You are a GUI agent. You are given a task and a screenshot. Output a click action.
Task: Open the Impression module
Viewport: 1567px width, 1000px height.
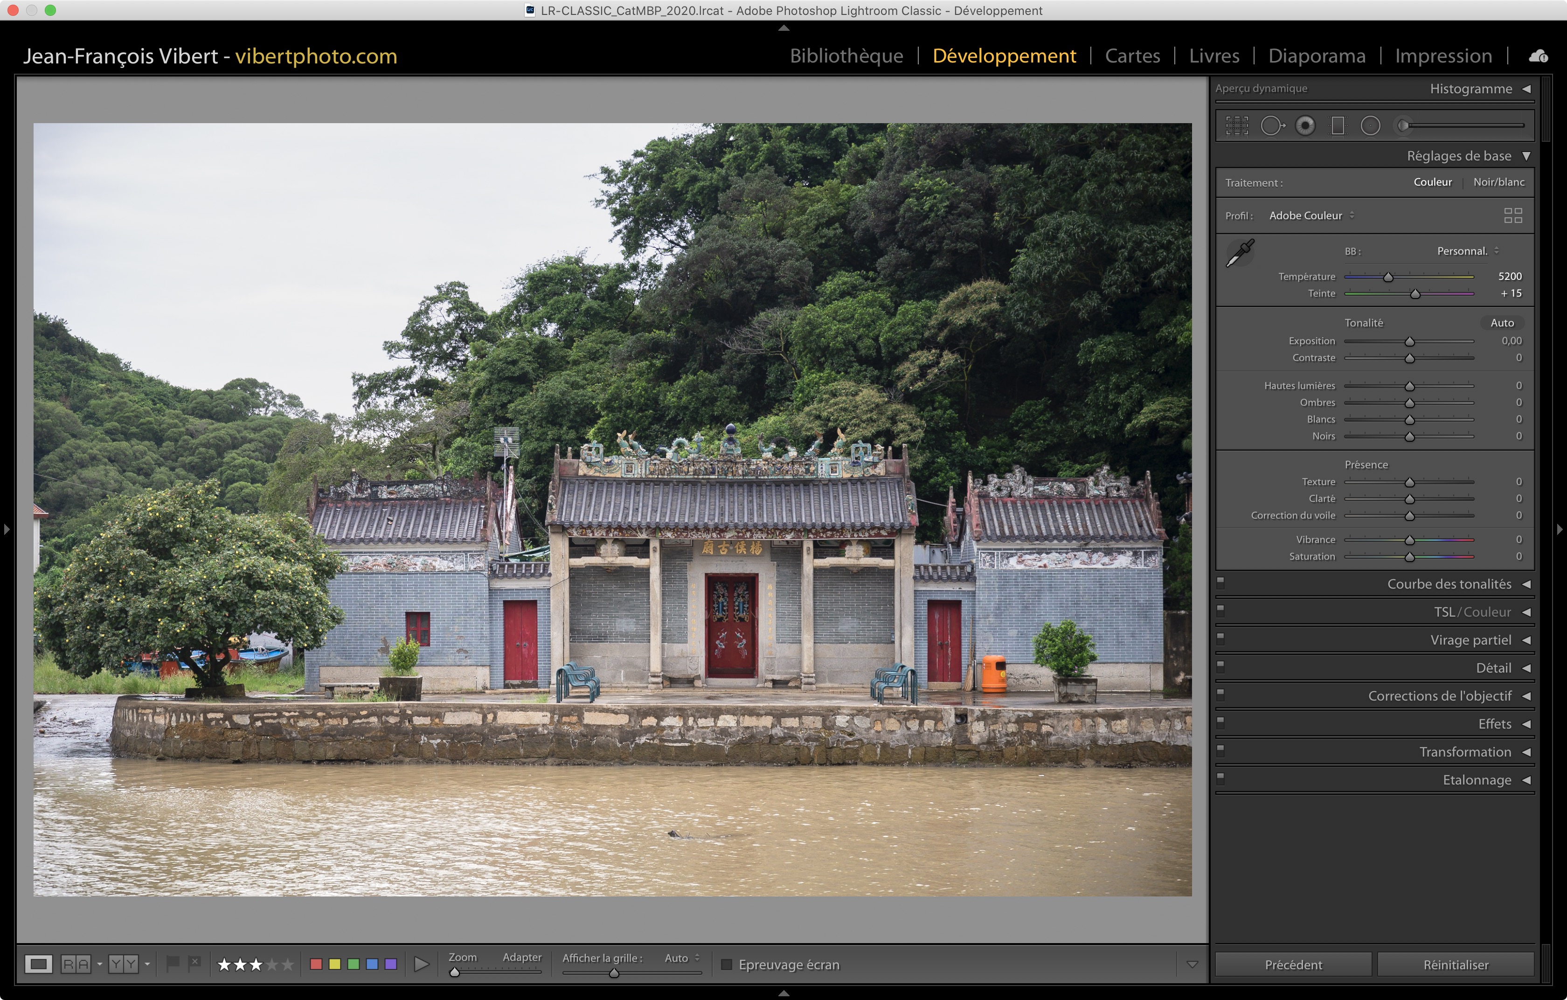1442,56
